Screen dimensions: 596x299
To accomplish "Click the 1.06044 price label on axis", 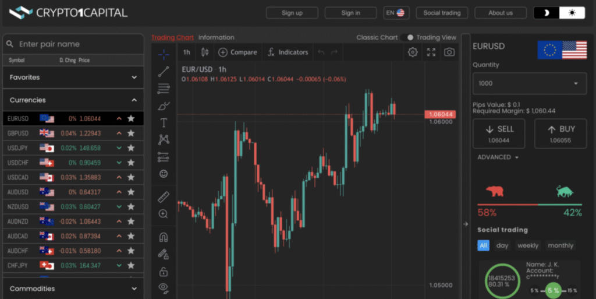I will 440,114.
